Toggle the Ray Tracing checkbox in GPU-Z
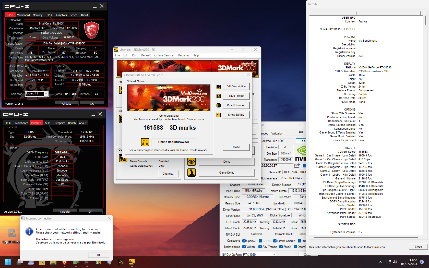The image size is (429, 268). (260, 247)
